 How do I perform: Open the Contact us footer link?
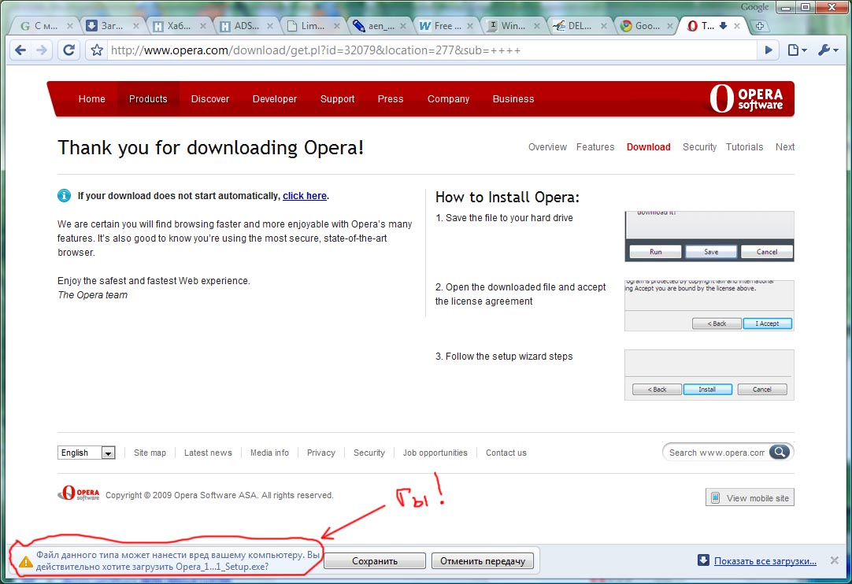pos(506,453)
